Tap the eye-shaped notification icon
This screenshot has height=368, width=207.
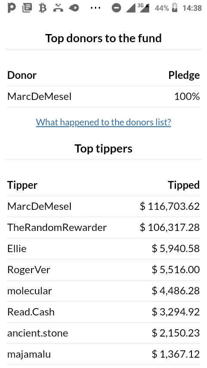(74, 8)
